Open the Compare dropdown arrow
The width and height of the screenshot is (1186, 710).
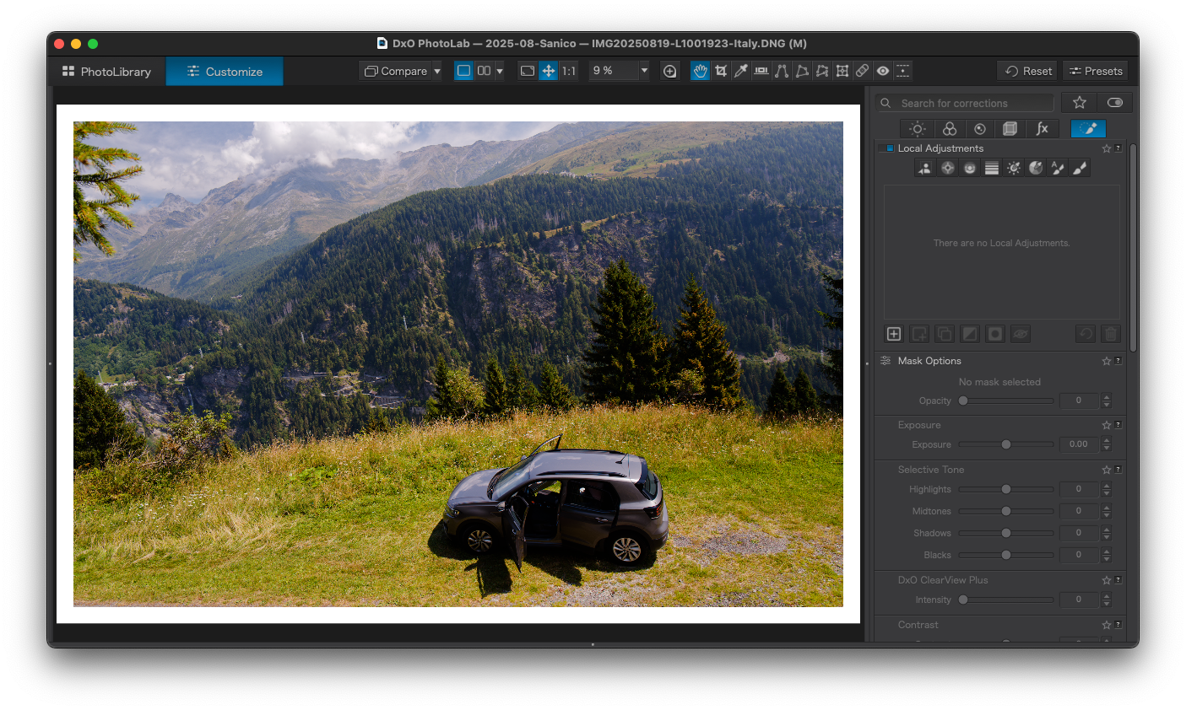coord(437,72)
